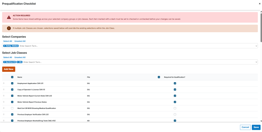This screenshot has width=262, height=132.
Task: Select Med Cert OR MVR Showing Medical Qualification
Action: click(x=37, y=108)
